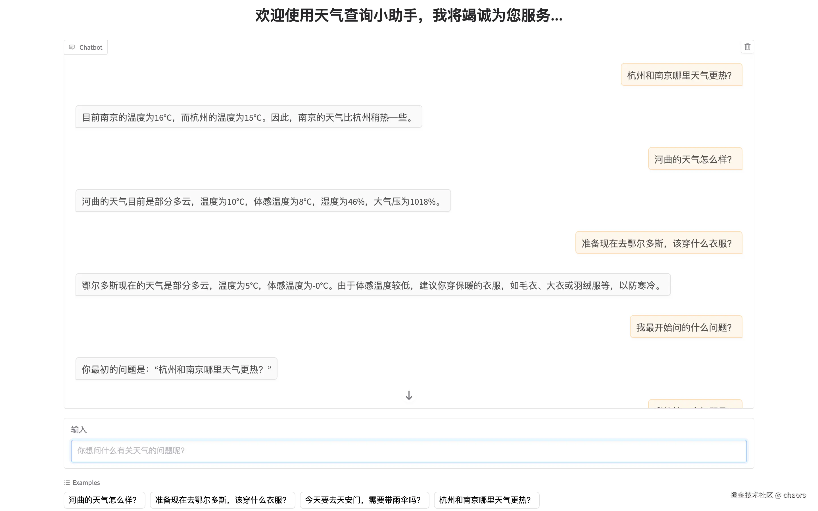Click user message '河曲的天气怎么样?' bubble
The height and width of the screenshot is (511, 818).
[x=695, y=159]
